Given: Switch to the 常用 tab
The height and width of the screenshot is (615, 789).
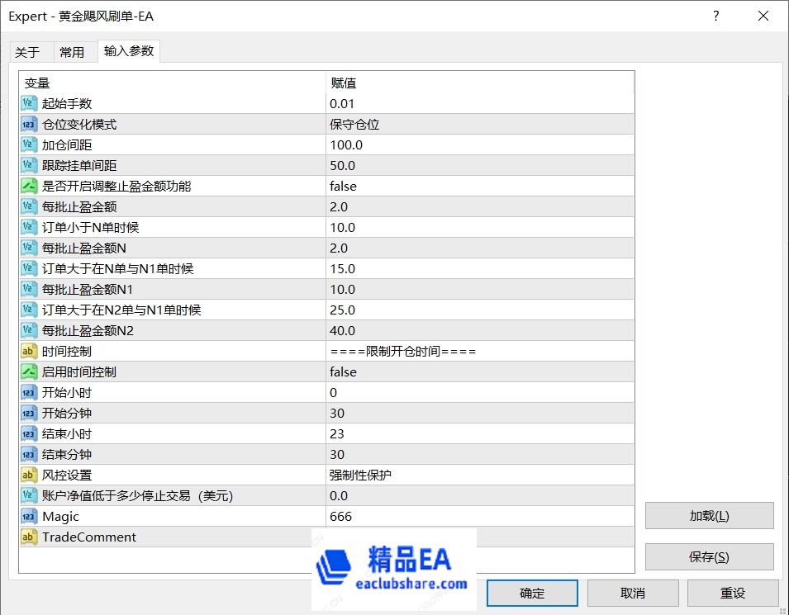Looking at the screenshot, I should 74,51.
